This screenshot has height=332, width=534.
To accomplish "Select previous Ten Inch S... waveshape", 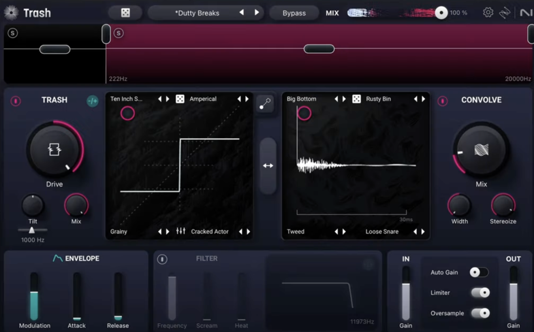I will tap(160, 99).
